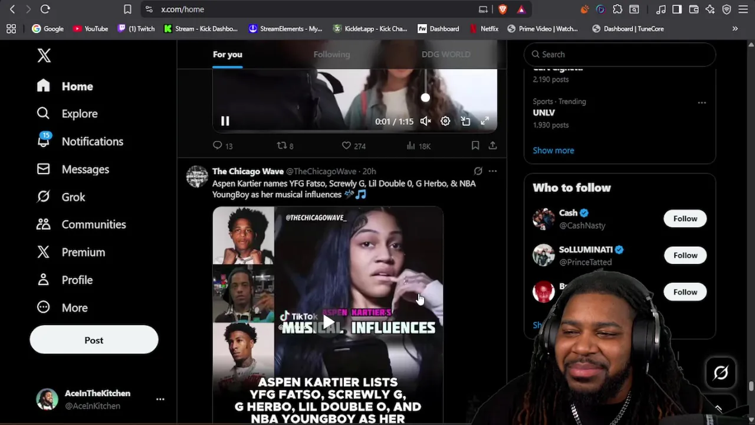Open Brave Rewards triangle icon
Image resolution: width=755 pixels, height=425 pixels.
[x=521, y=9]
